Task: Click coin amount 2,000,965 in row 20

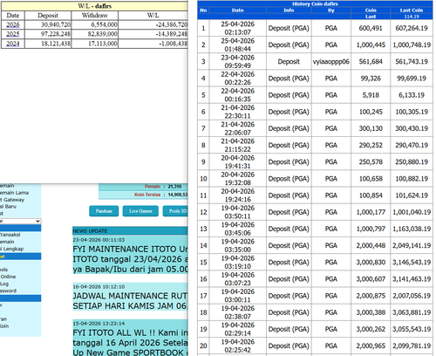Action: click(371, 346)
